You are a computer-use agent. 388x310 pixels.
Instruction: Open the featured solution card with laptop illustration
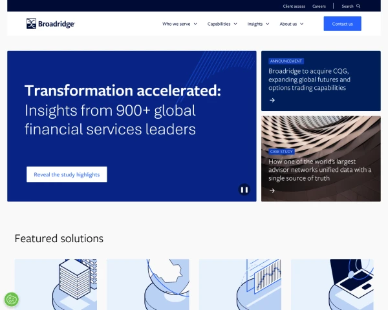(332, 284)
